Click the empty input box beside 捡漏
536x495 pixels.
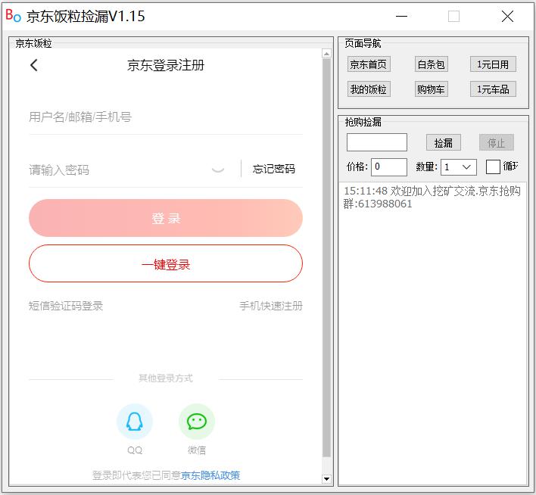(377, 142)
